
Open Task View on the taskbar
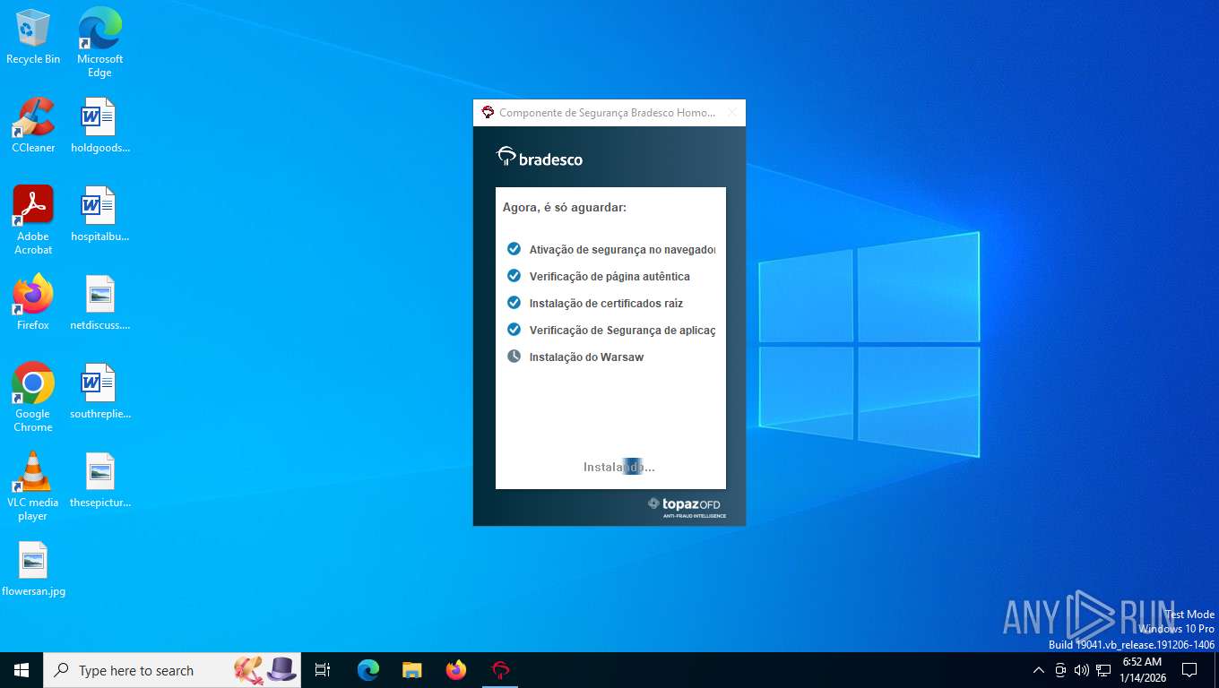[x=323, y=670]
